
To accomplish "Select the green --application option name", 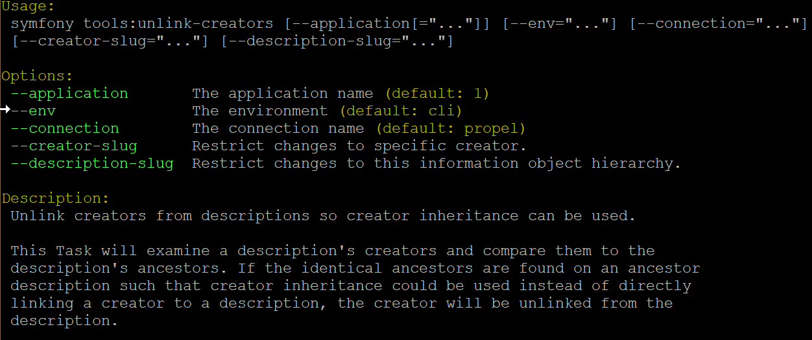I will (69, 93).
